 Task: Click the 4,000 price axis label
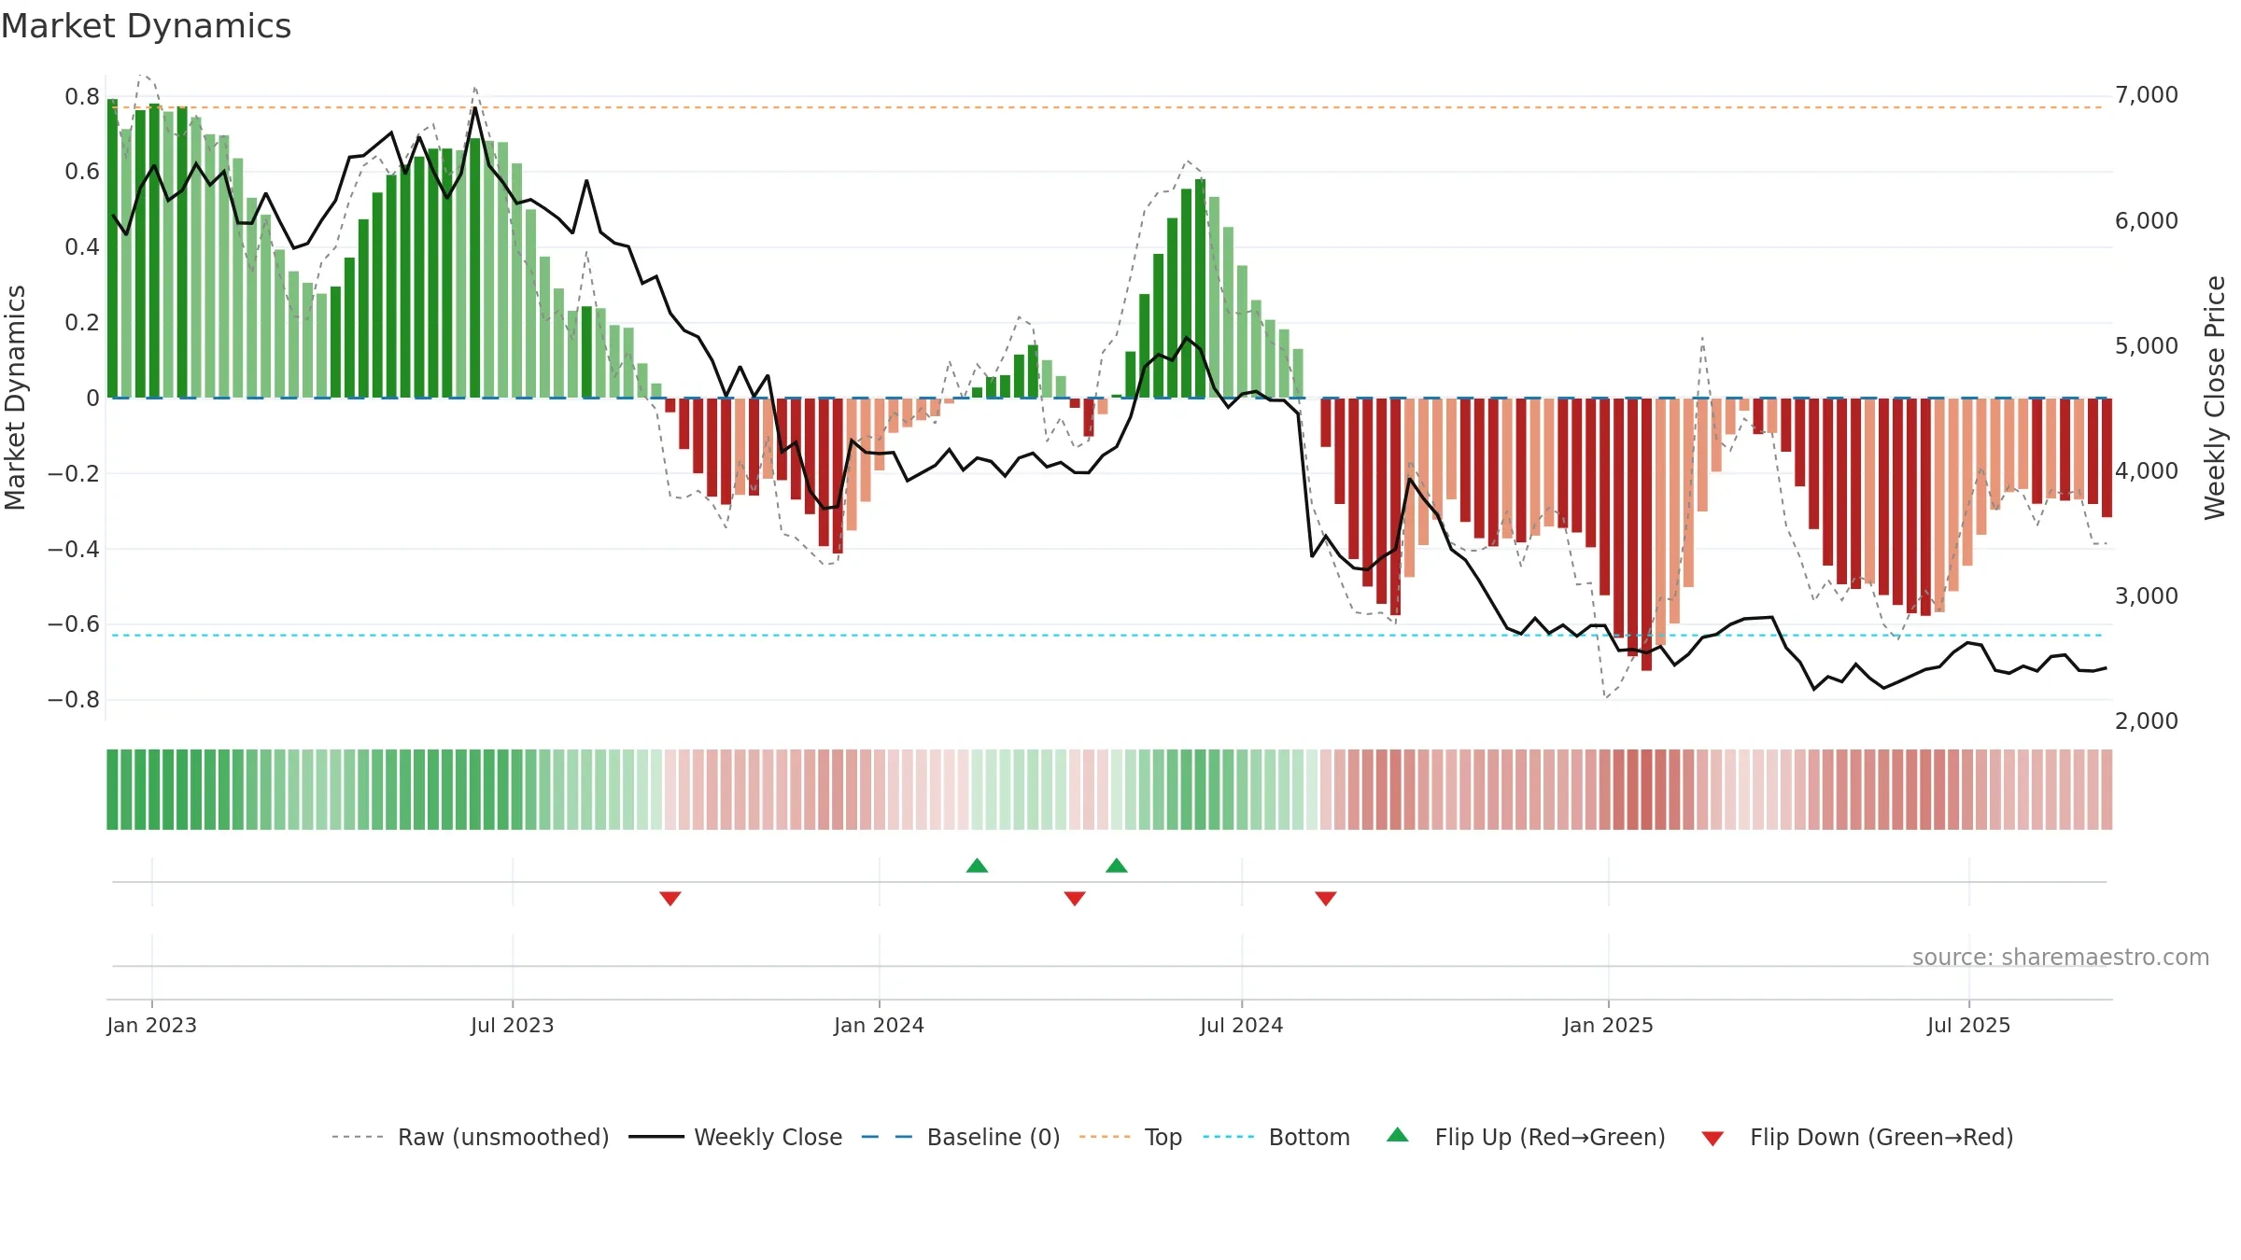[x=2146, y=471]
